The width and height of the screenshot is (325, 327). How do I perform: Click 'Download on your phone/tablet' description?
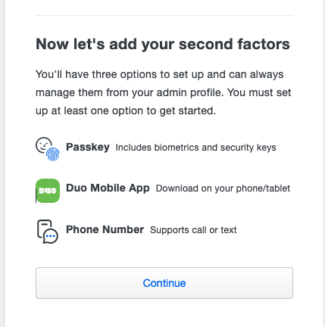click(x=223, y=188)
